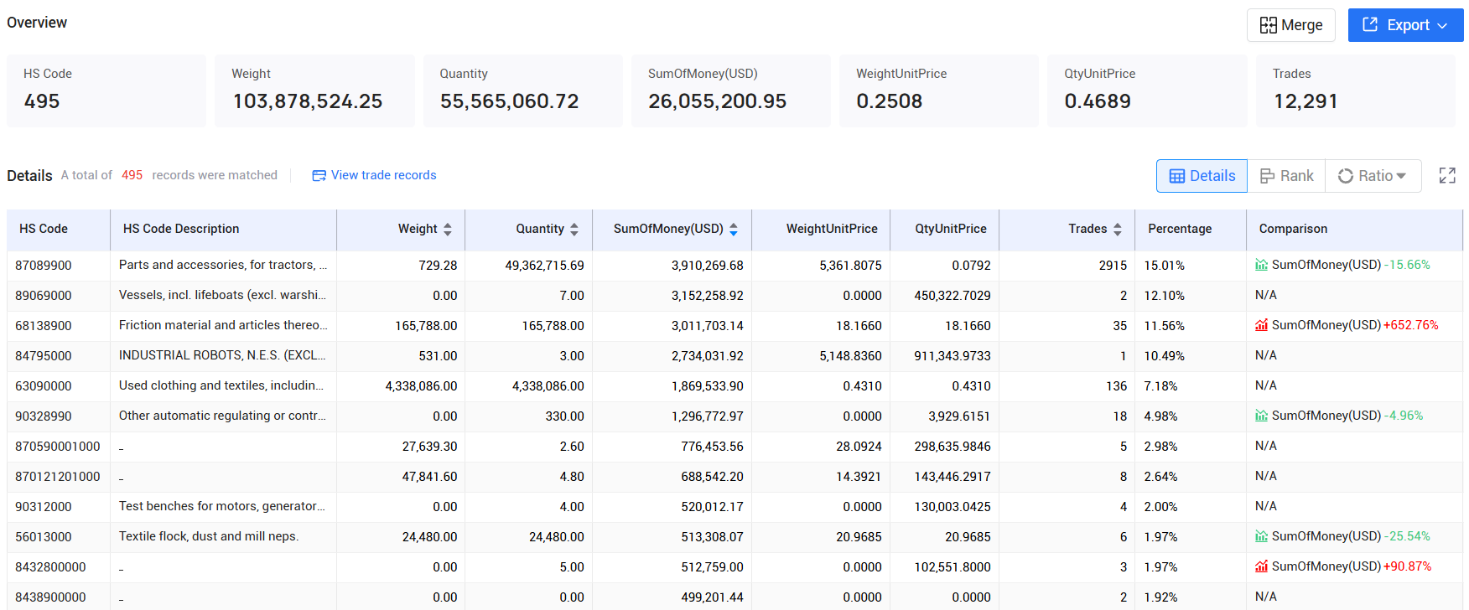
Task: Click 'INDUSTRIAL ROBOTS, N.E.S.' description
Action: pos(223,355)
